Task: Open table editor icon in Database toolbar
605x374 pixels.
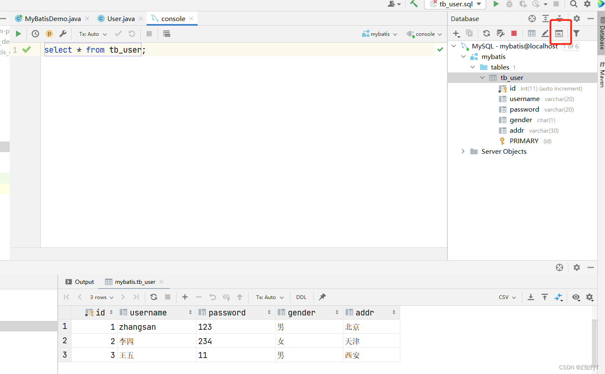Action: [532, 33]
